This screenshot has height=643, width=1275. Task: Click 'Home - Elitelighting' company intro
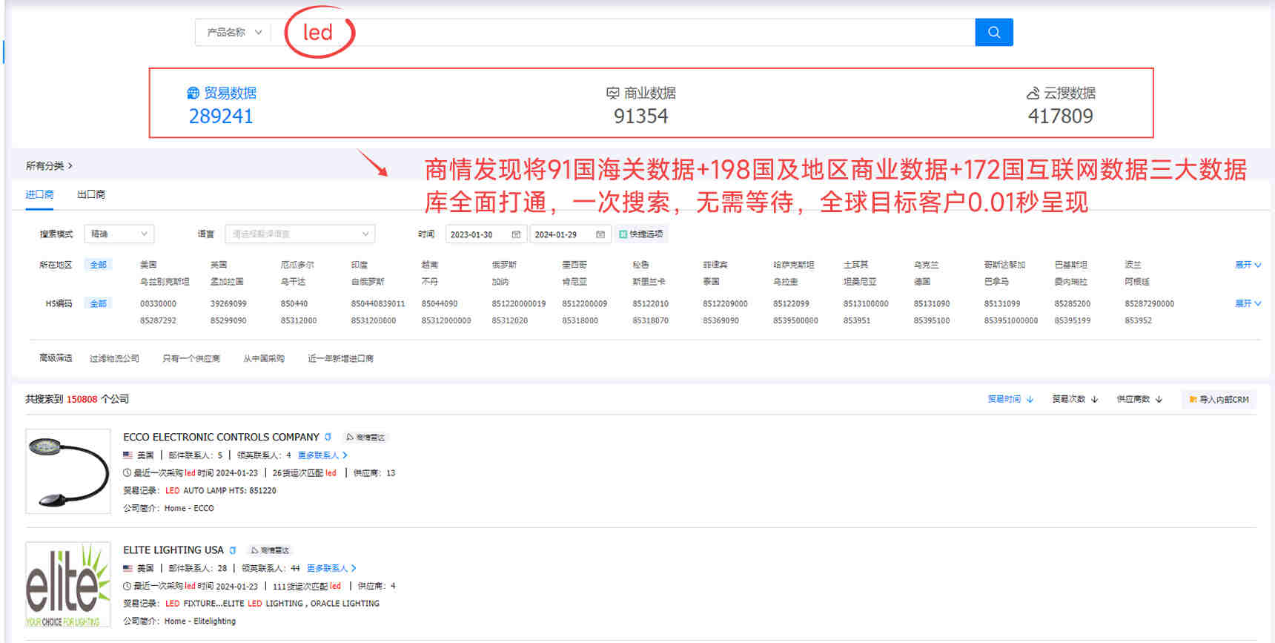tap(200, 621)
